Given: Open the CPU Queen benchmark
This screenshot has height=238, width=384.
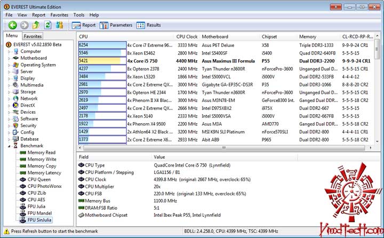Looking at the screenshot, I should click(35, 179).
